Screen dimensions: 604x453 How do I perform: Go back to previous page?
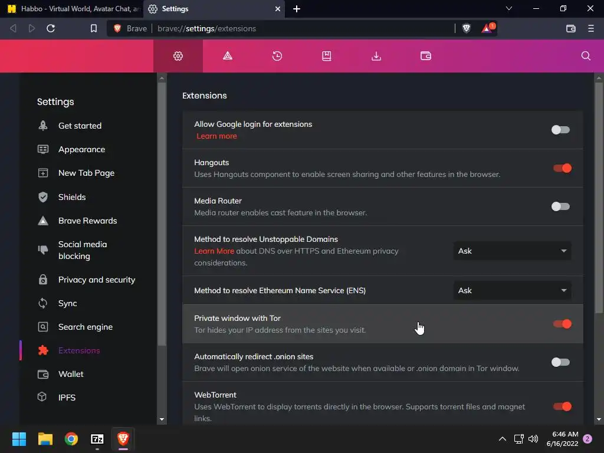(13, 28)
